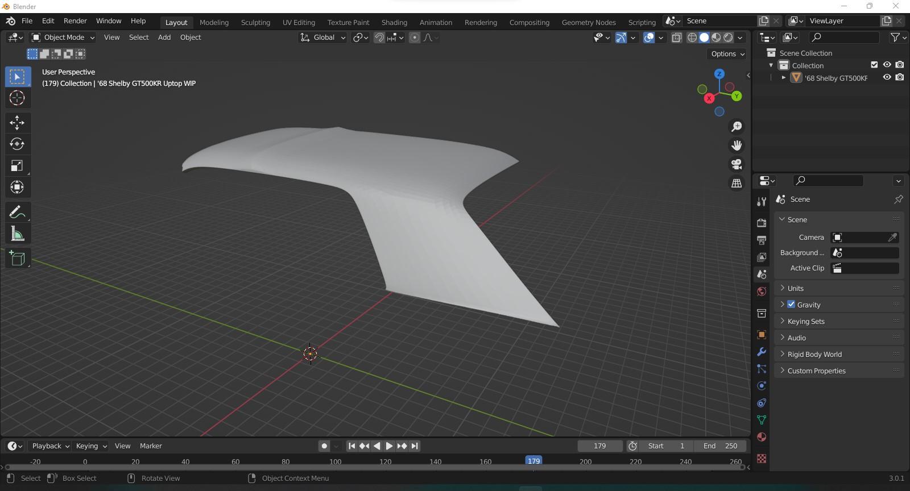Expand '68 Shelby GT500KR tree item
Viewport: 910px width, 491px height.
(784, 77)
